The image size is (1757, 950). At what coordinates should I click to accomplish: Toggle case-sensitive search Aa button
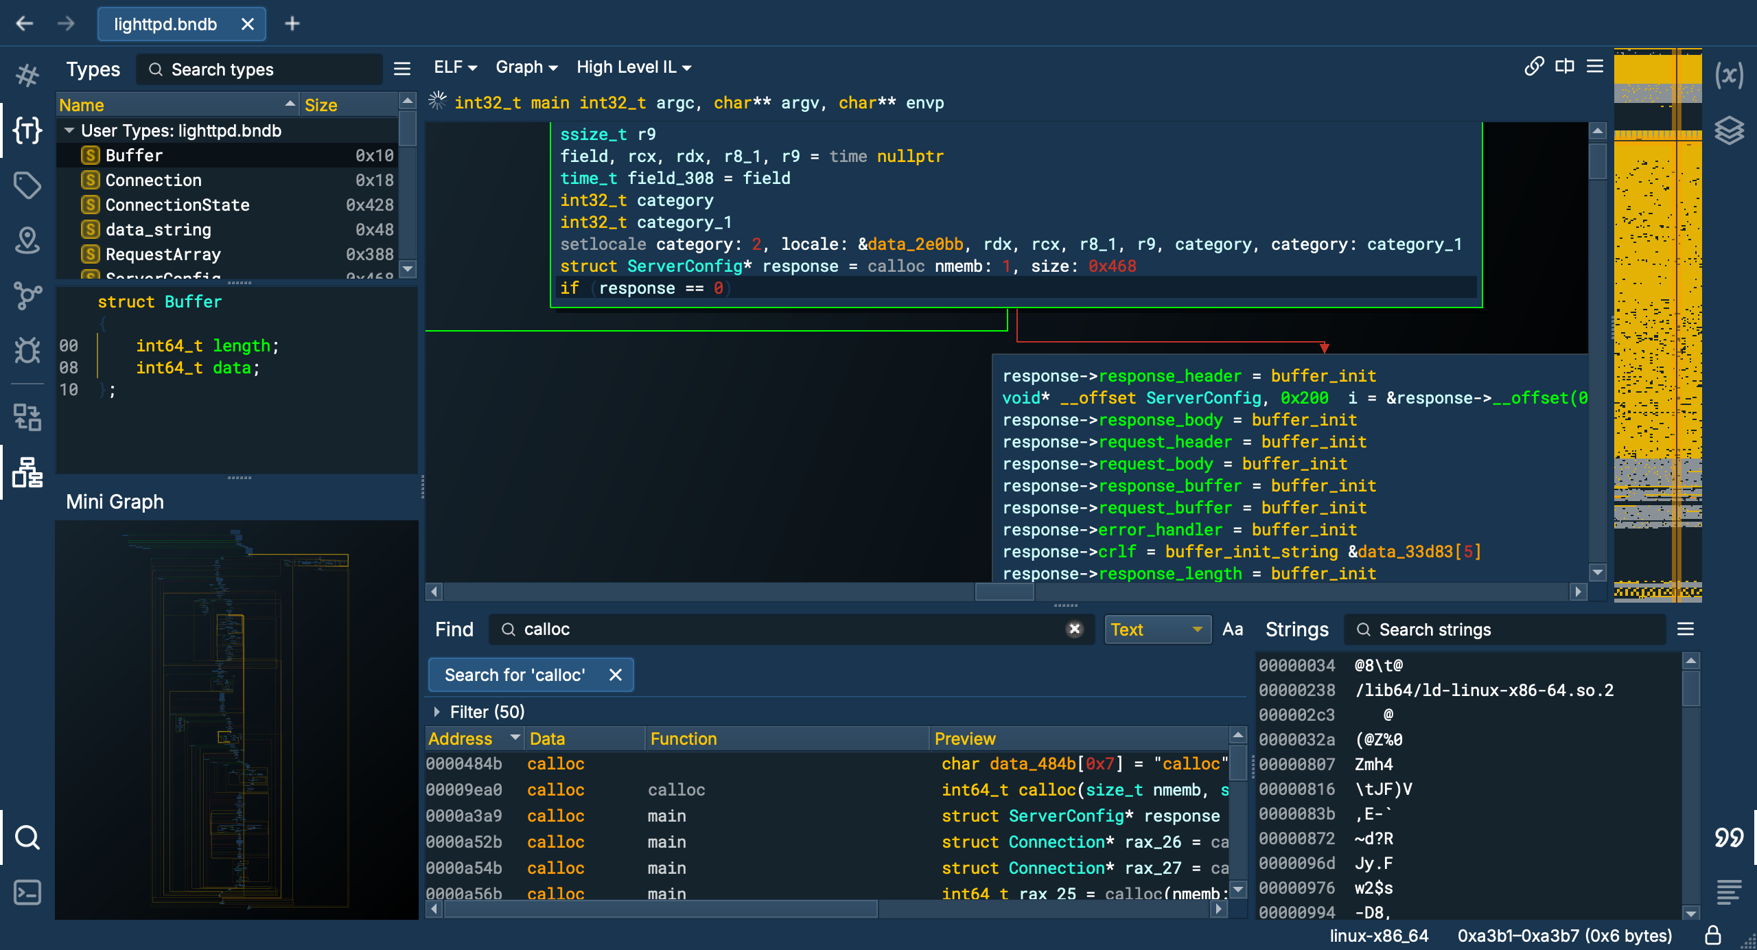(1232, 629)
